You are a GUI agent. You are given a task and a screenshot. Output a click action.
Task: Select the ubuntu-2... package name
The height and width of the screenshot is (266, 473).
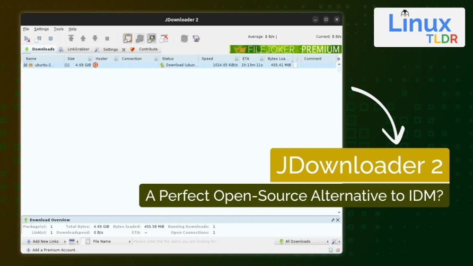click(x=44, y=65)
